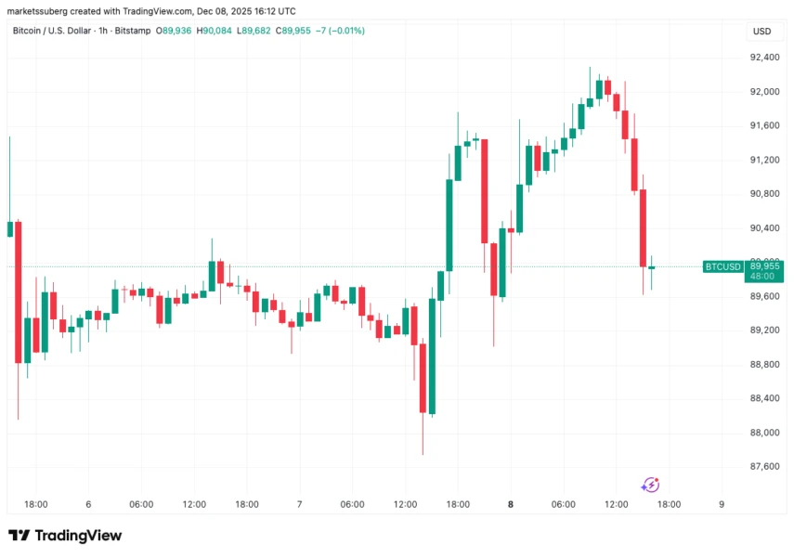Click the Bitstamp exchange name in legend
The image size is (794, 557).
click(x=134, y=31)
